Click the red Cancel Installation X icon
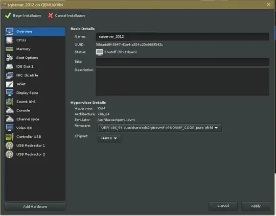 (x=50, y=15)
